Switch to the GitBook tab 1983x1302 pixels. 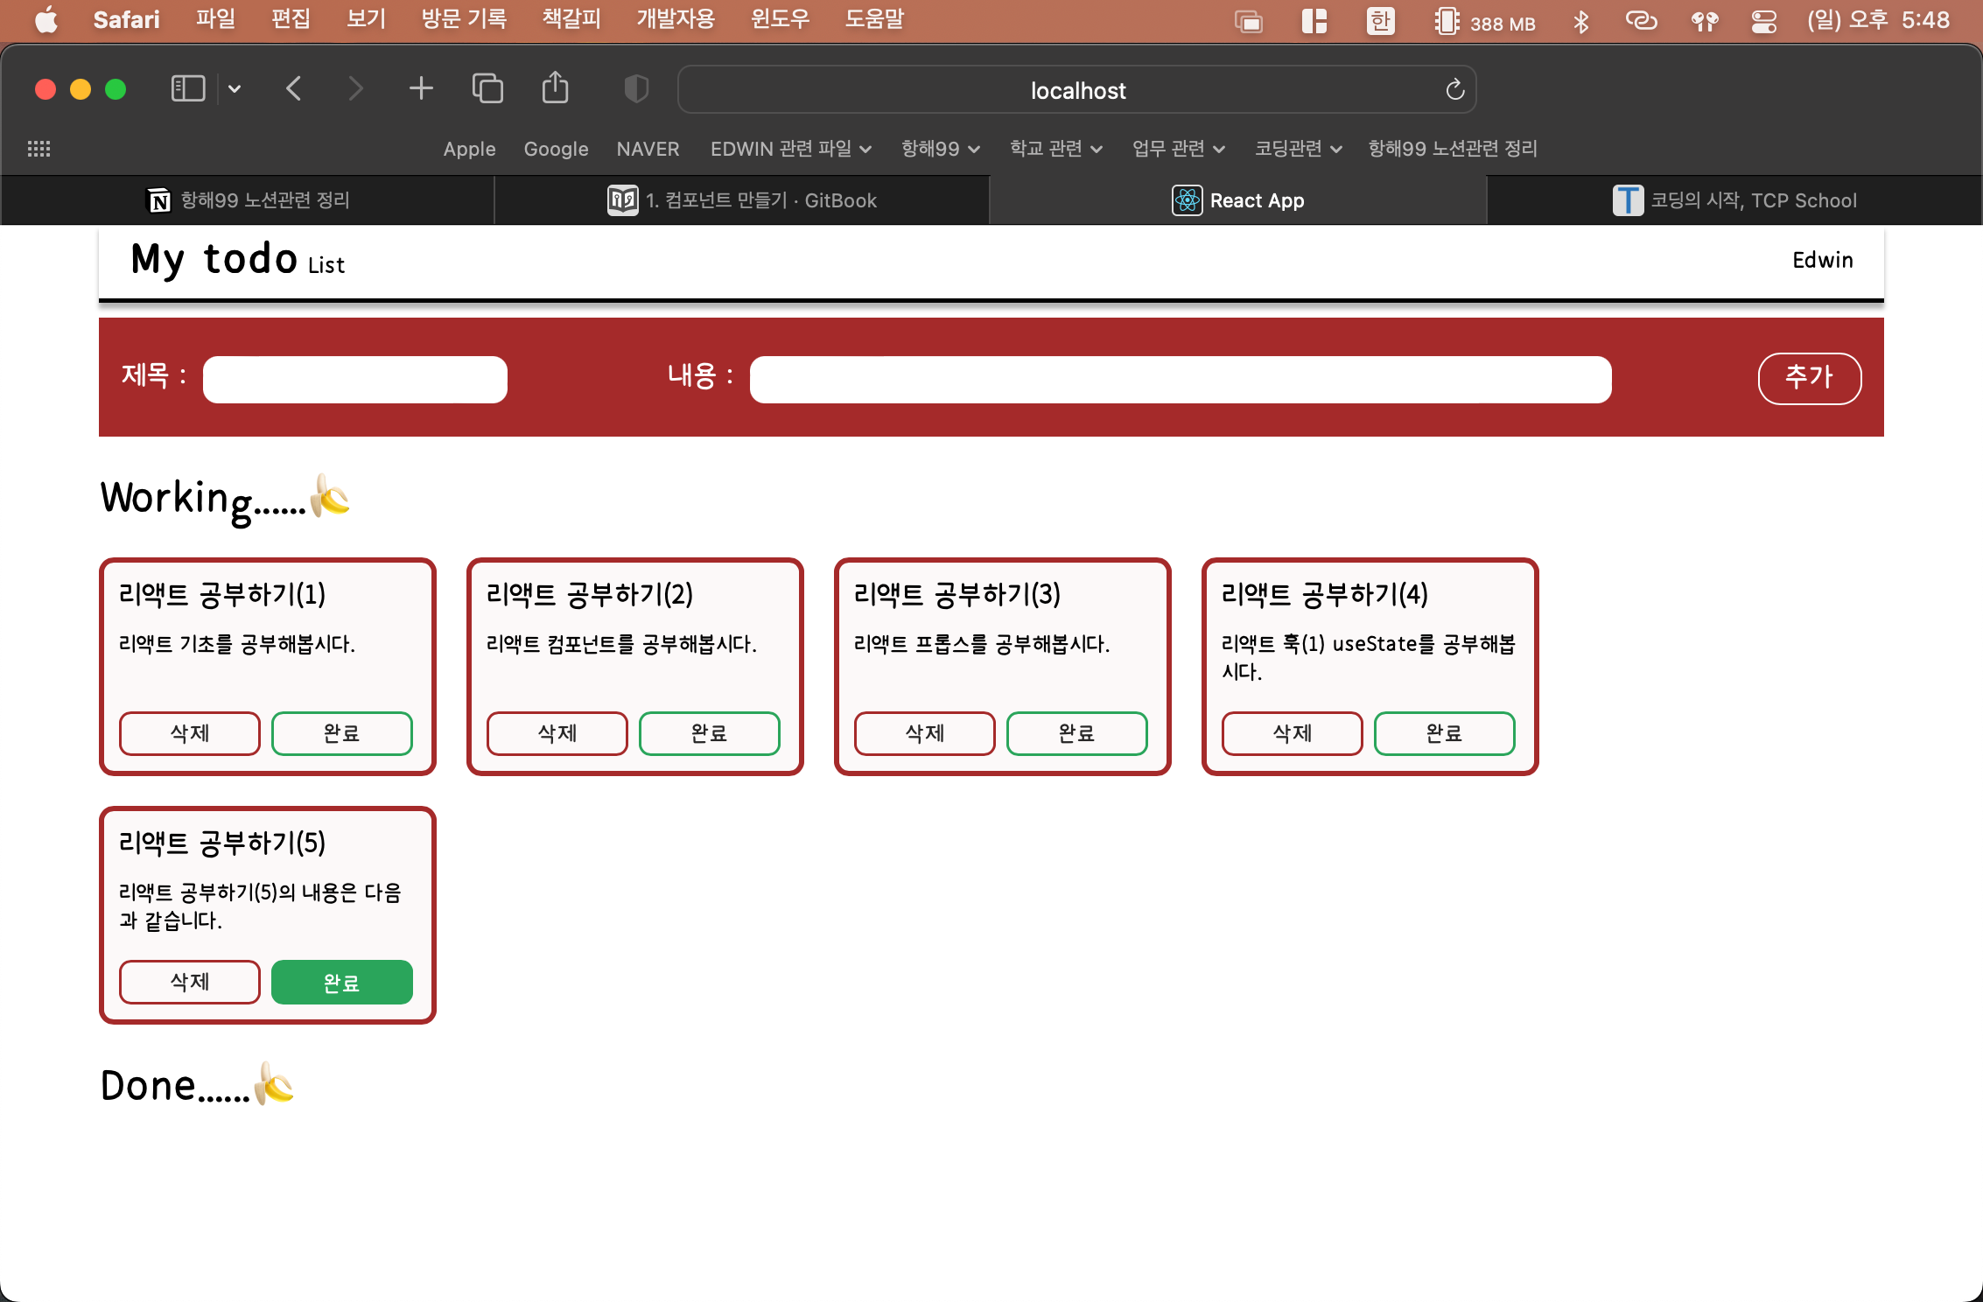click(x=742, y=200)
